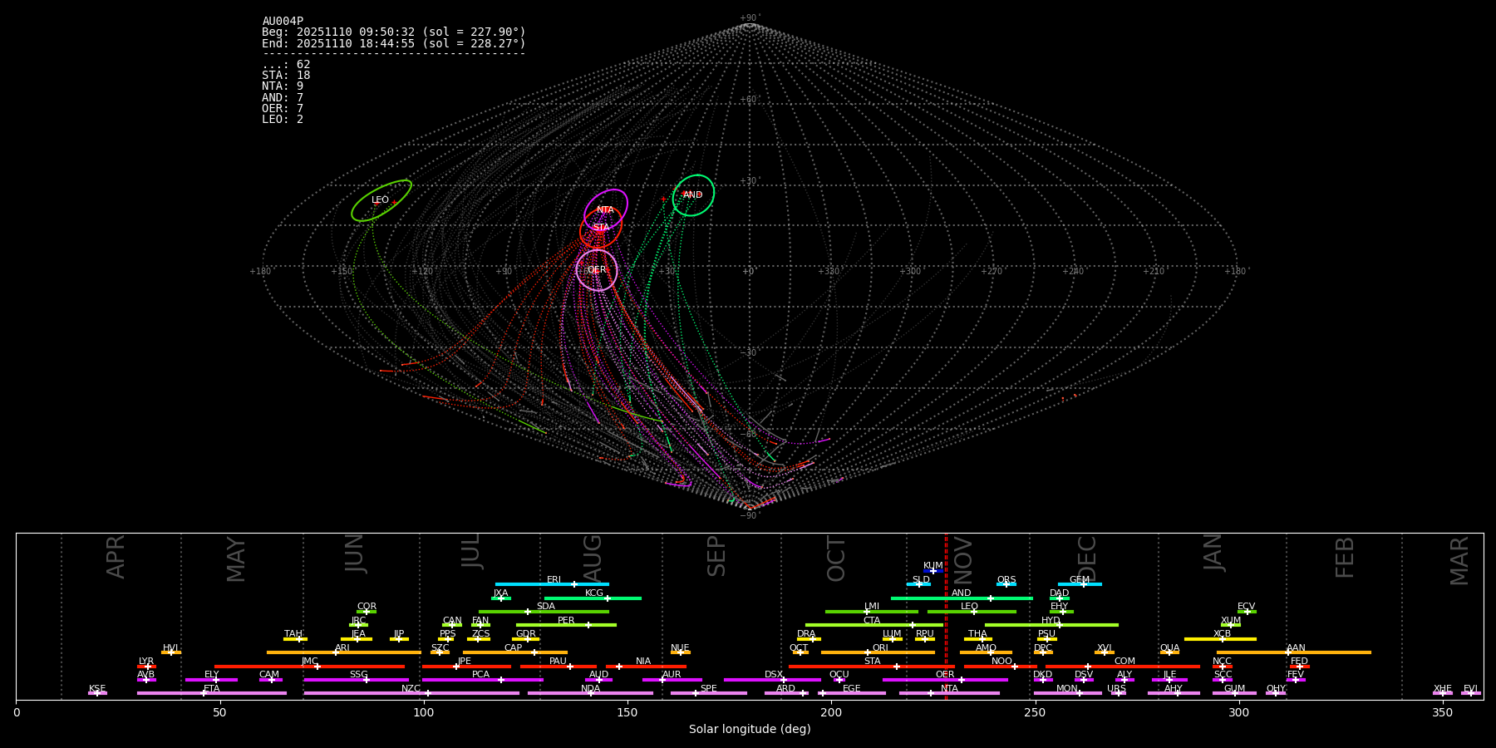Click the 200 tick on the solar longitude axis
Image resolution: width=1496 pixels, height=748 pixels.
click(831, 712)
